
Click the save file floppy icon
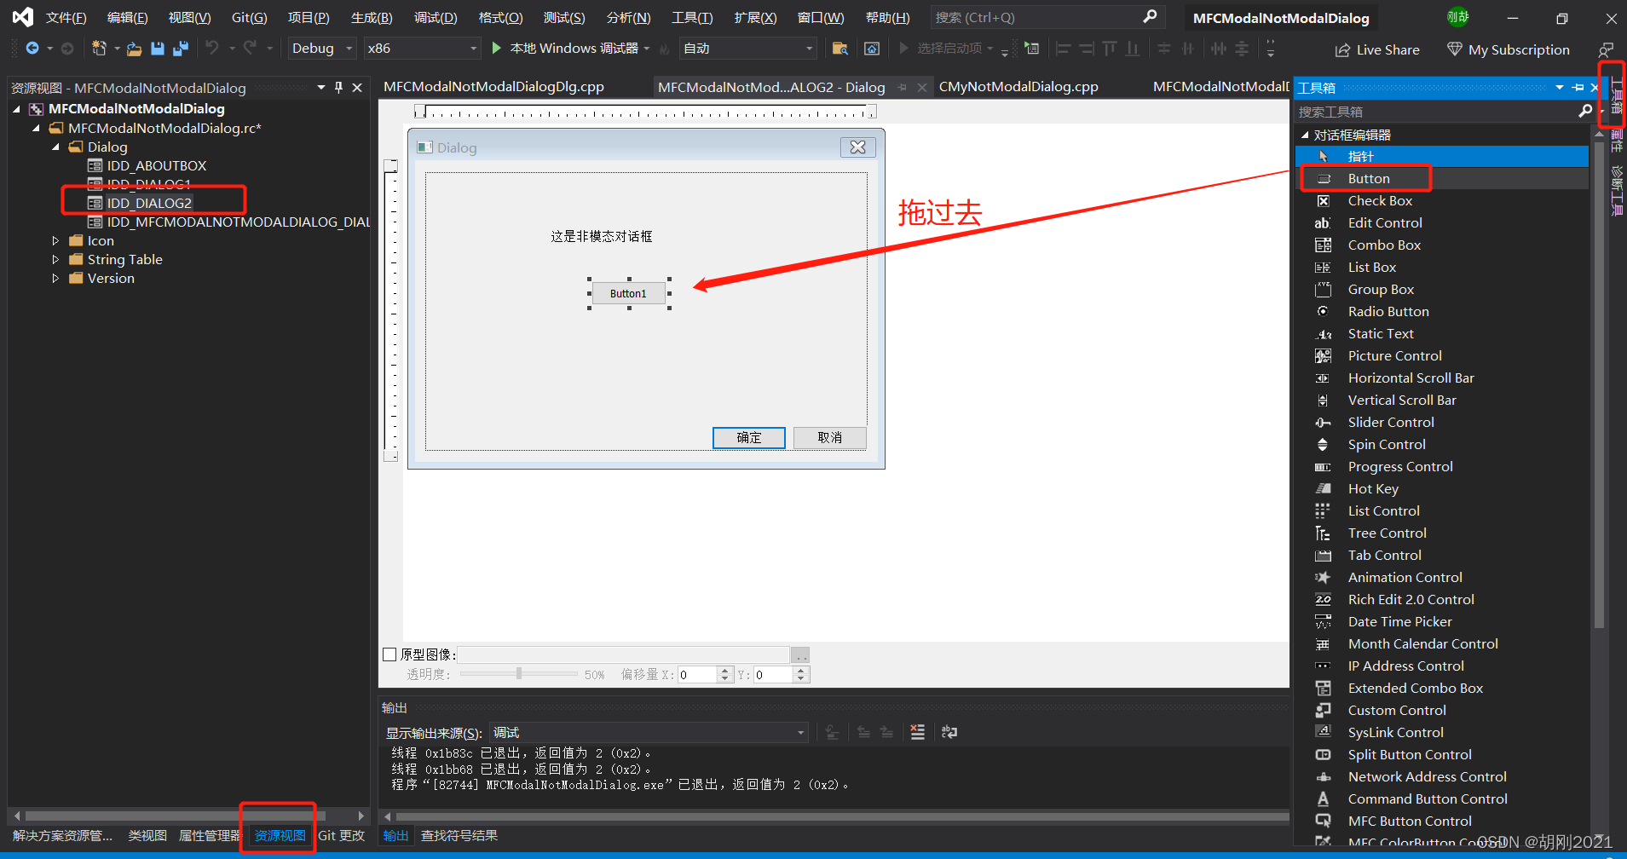point(158,49)
